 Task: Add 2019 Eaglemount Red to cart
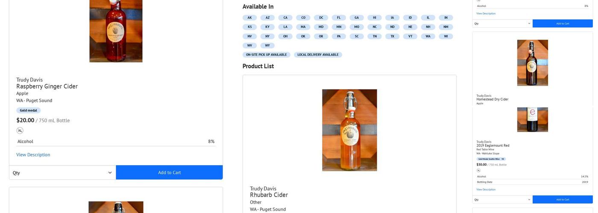[x=563, y=199]
